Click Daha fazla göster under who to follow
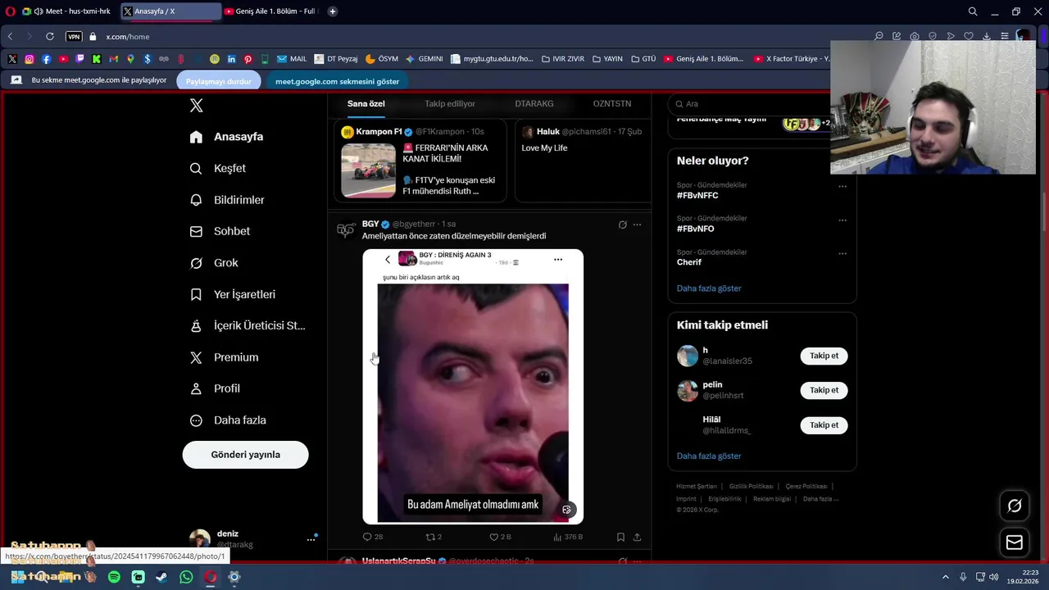 pos(709,456)
